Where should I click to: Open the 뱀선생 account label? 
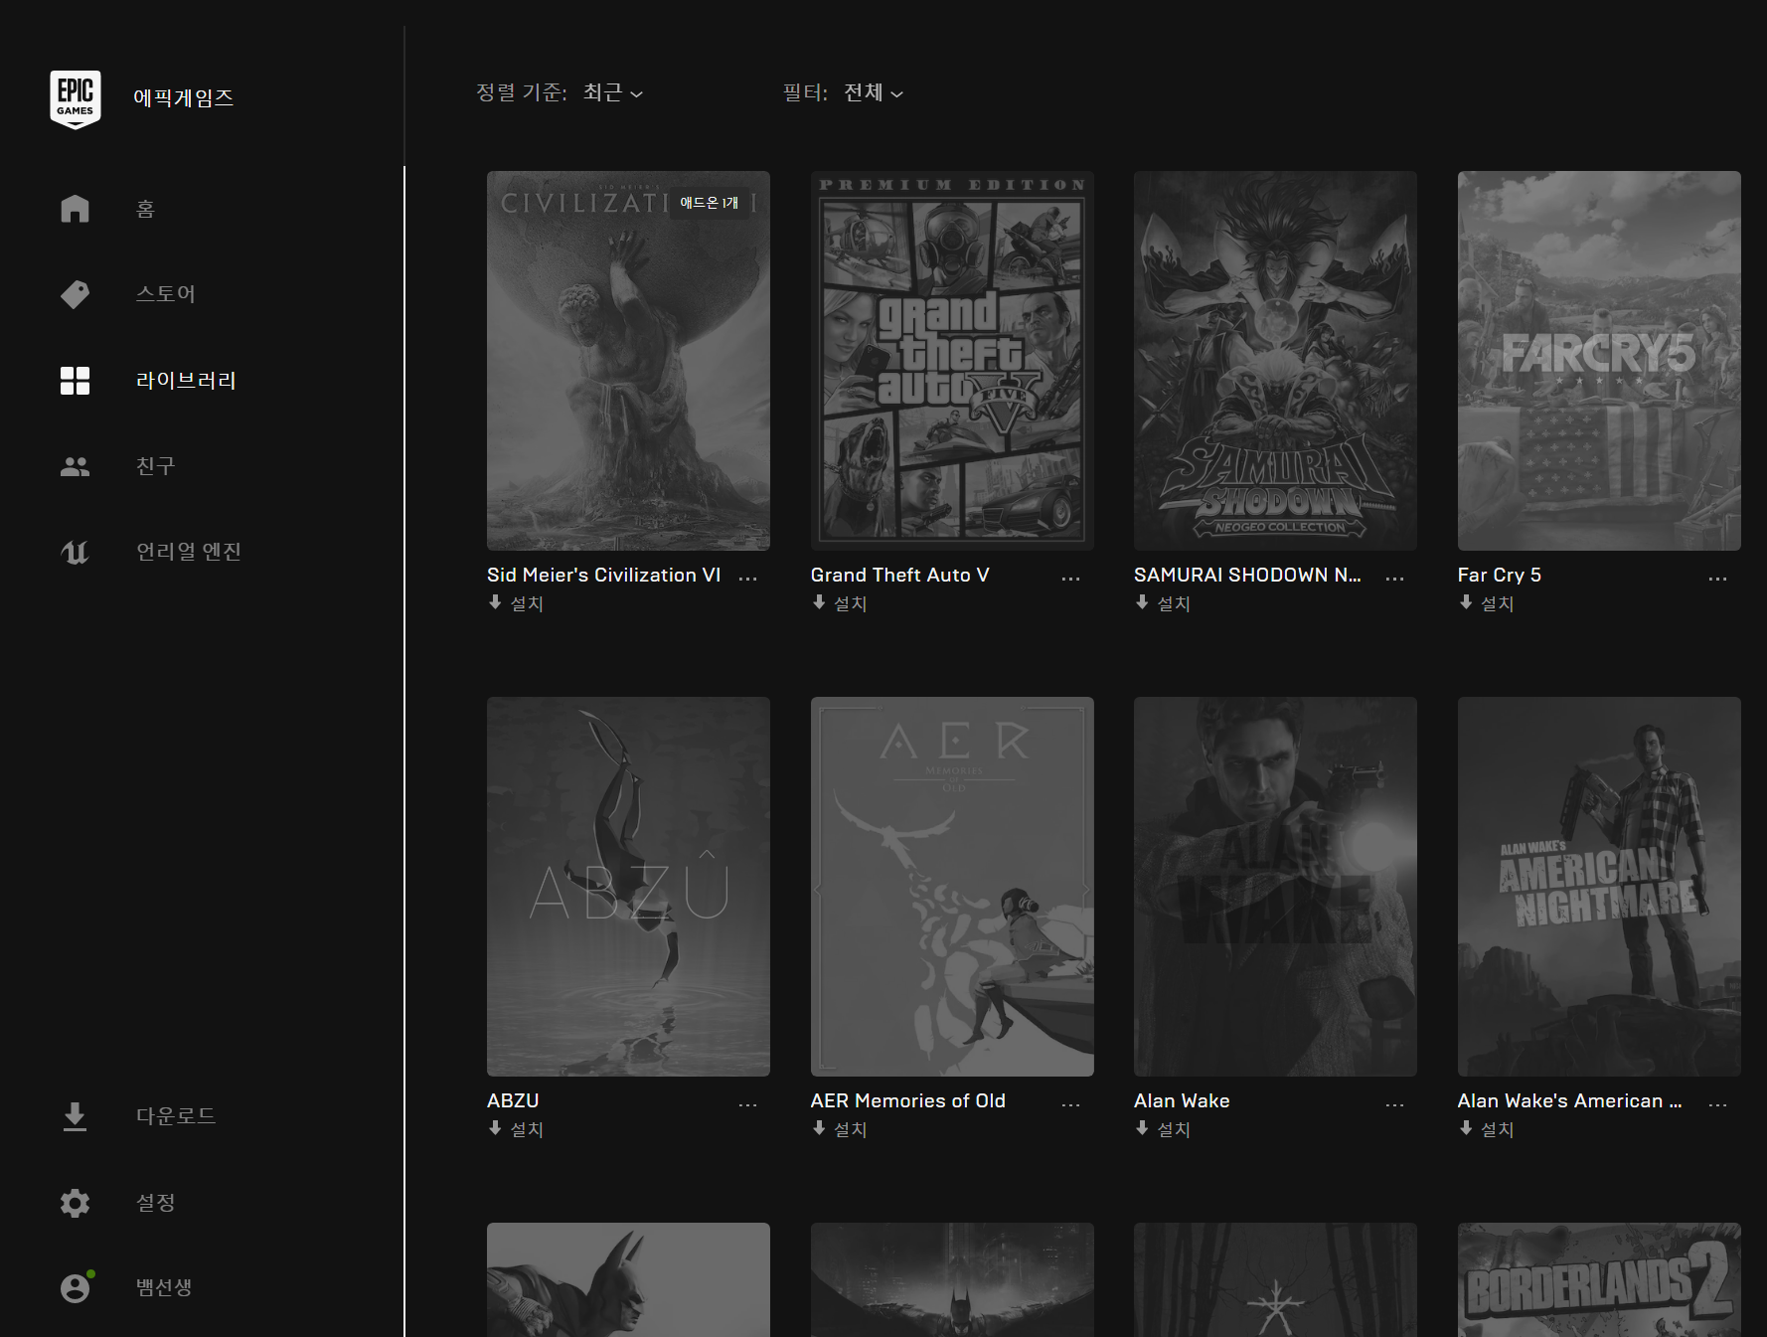pos(164,1287)
